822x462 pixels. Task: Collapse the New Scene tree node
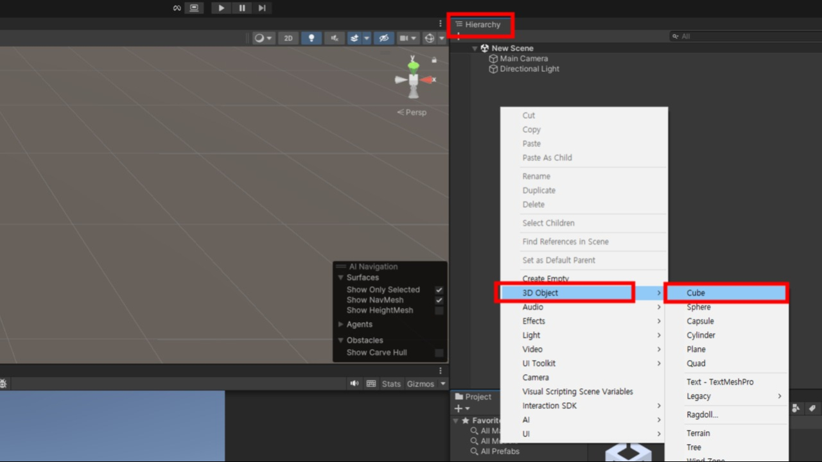click(475, 48)
